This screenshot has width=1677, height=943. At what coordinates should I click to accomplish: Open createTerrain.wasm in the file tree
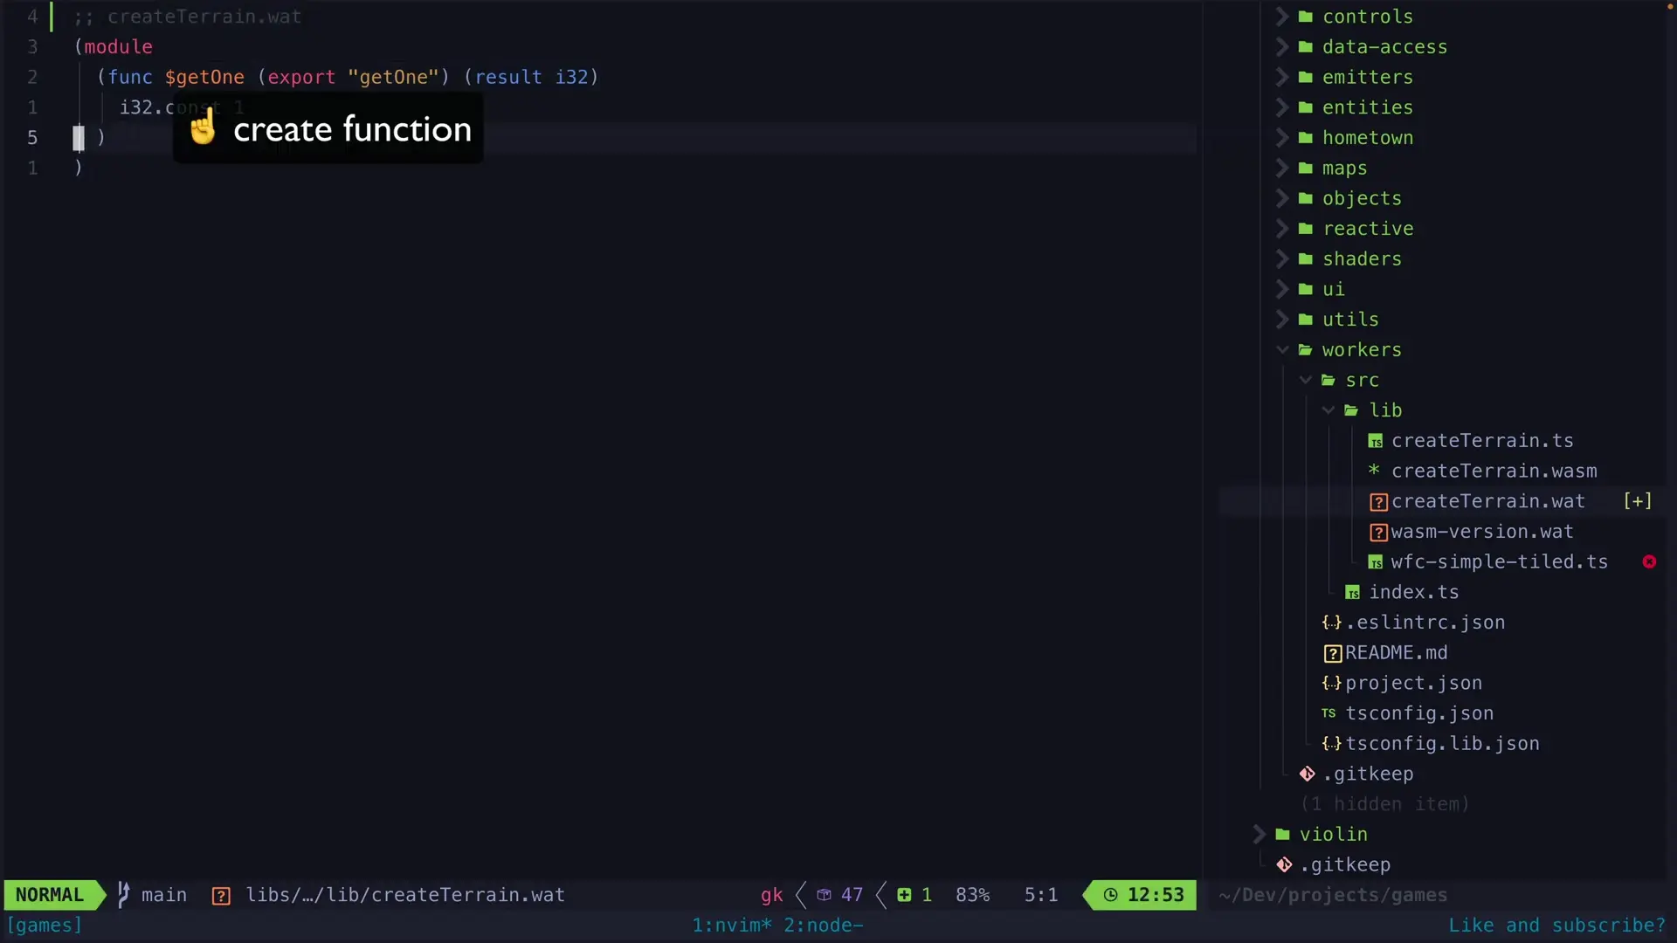tap(1494, 471)
